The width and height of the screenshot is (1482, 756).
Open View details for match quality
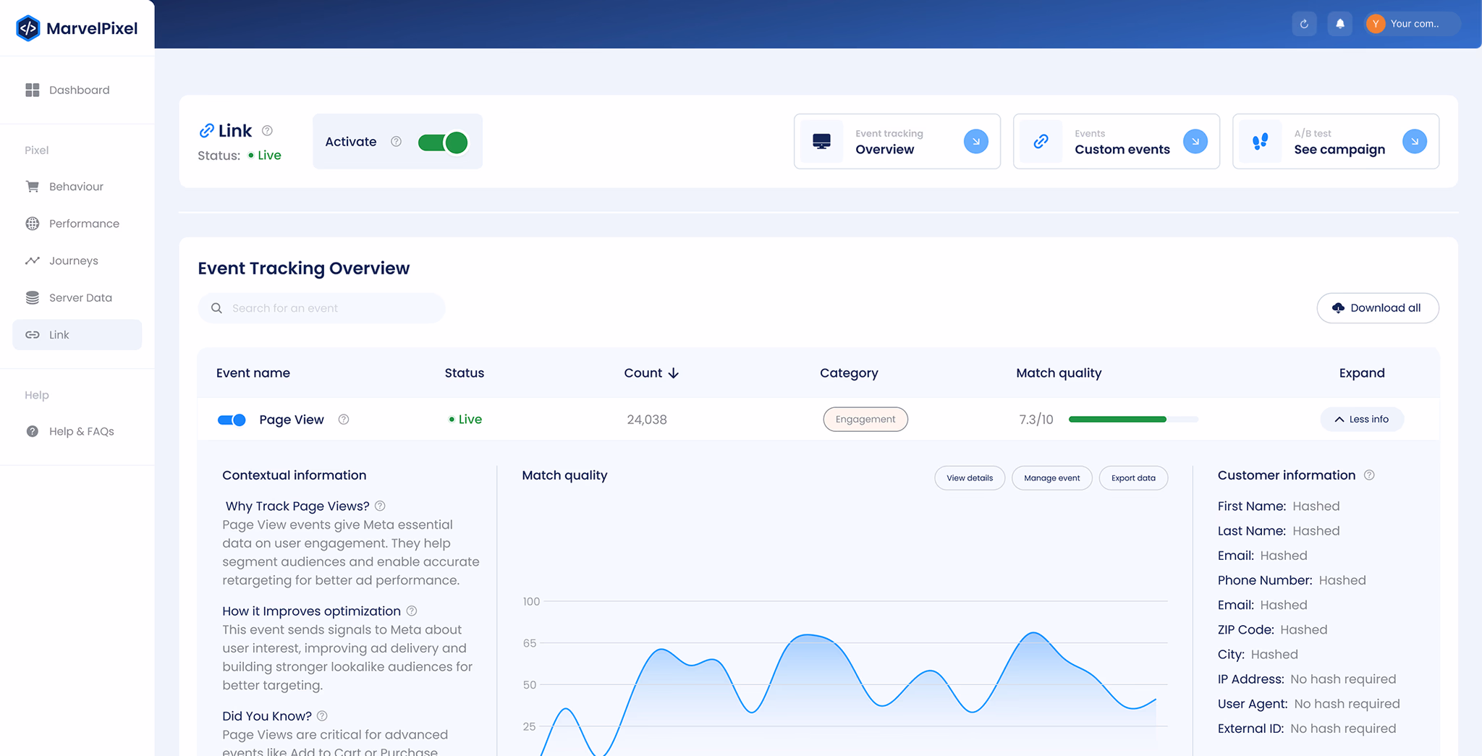pos(969,477)
